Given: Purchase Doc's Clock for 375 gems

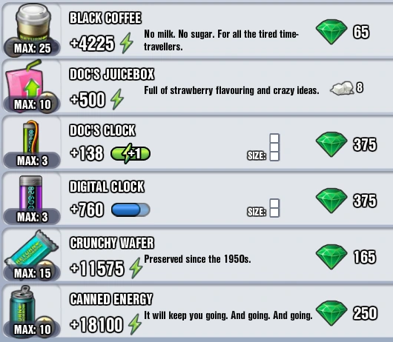Looking at the screenshot, I should coord(346,144).
